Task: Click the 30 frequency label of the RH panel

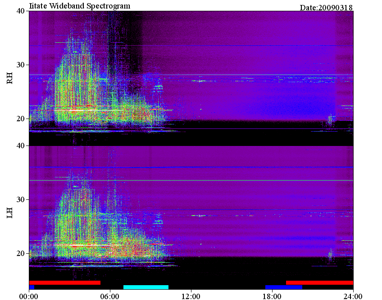Action: (21, 65)
